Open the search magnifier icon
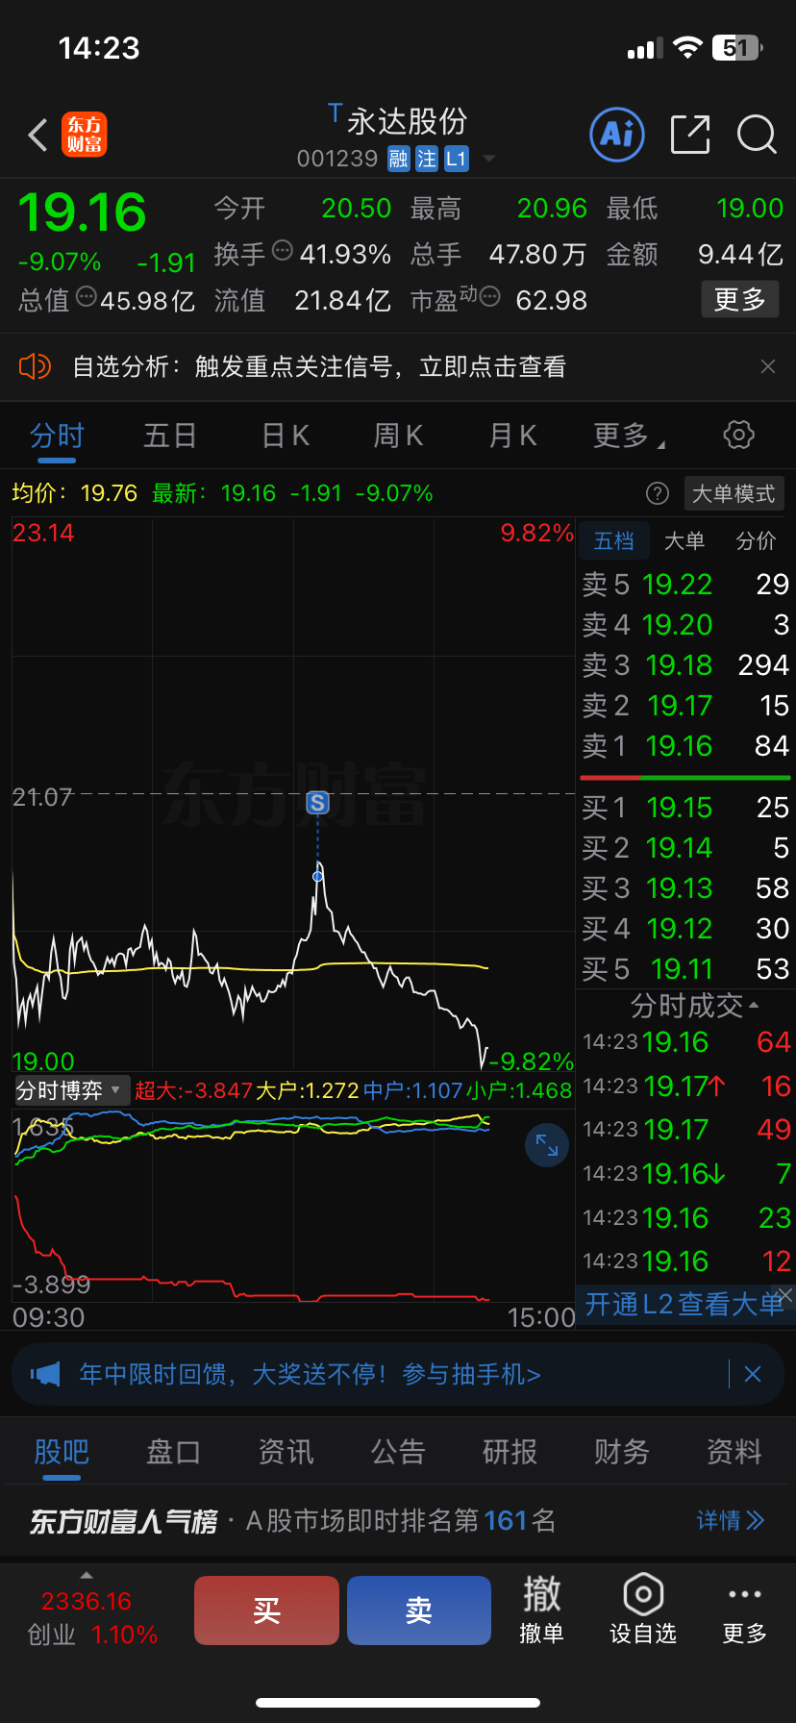 [757, 135]
